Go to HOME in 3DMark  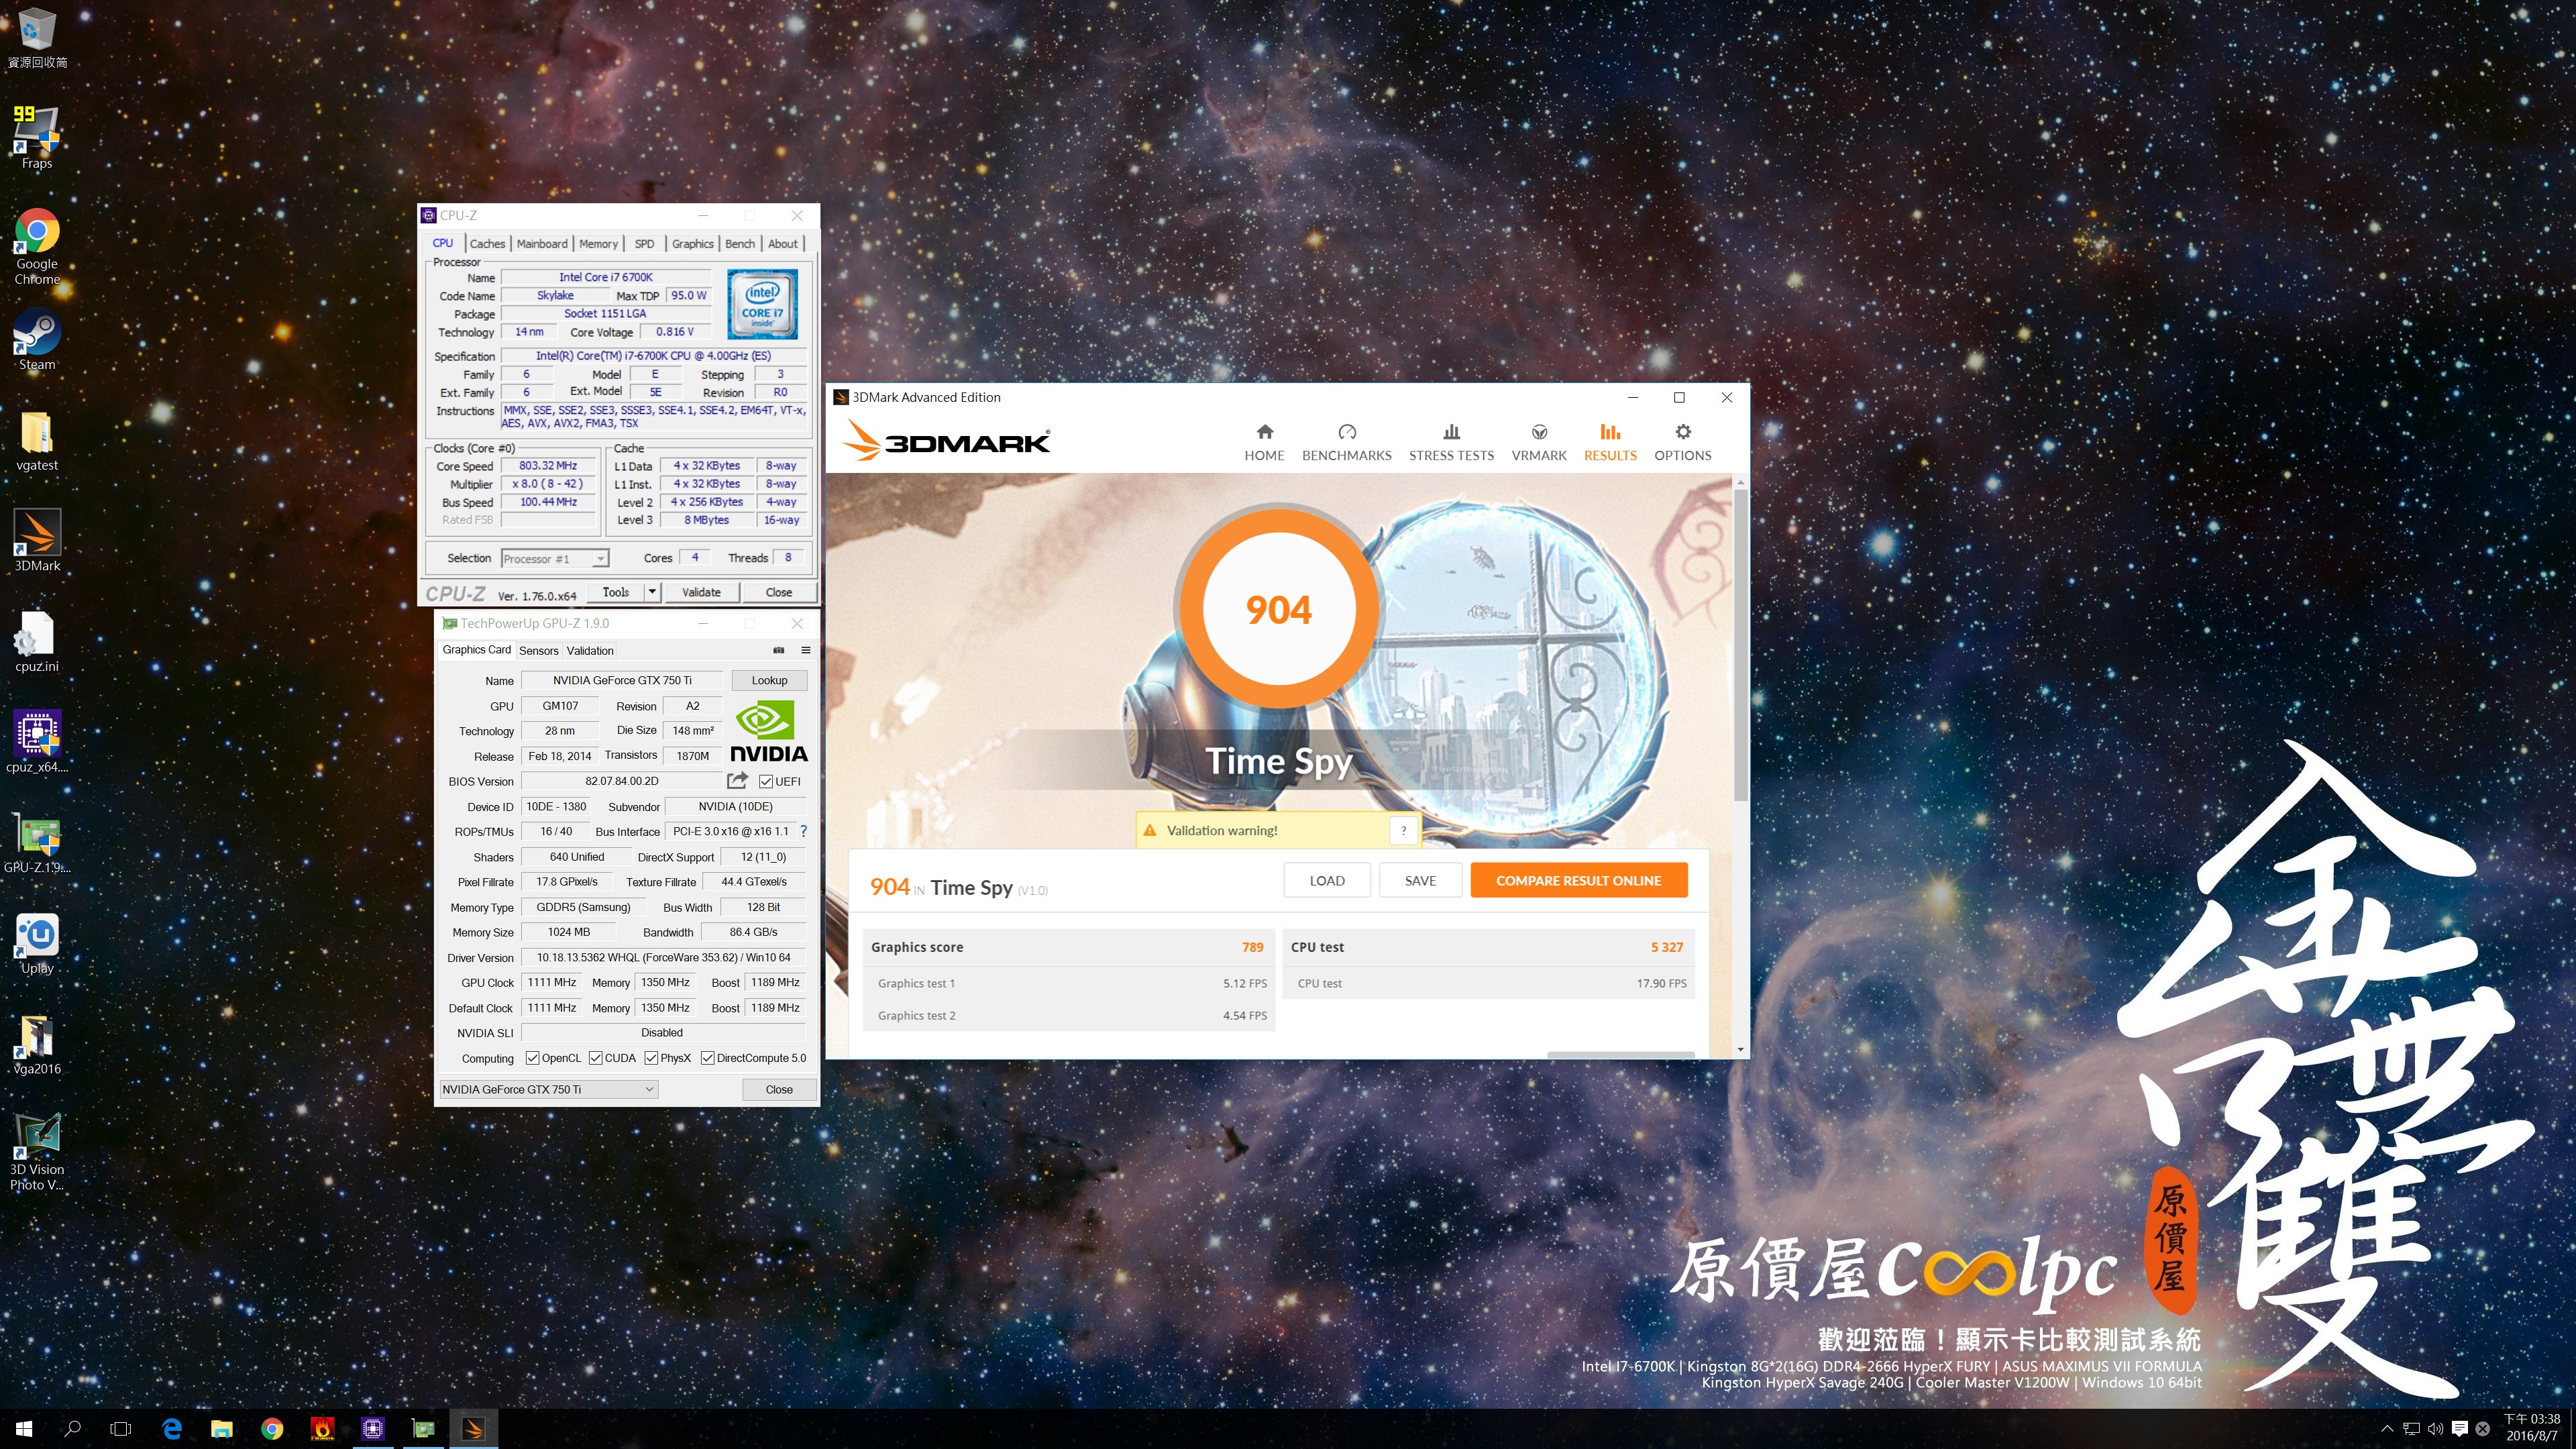pyautogui.click(x=1264, y=442)
